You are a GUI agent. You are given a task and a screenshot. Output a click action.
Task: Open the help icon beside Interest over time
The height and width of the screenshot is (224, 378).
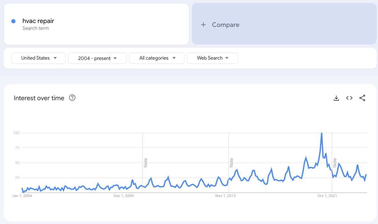[72, 98]
